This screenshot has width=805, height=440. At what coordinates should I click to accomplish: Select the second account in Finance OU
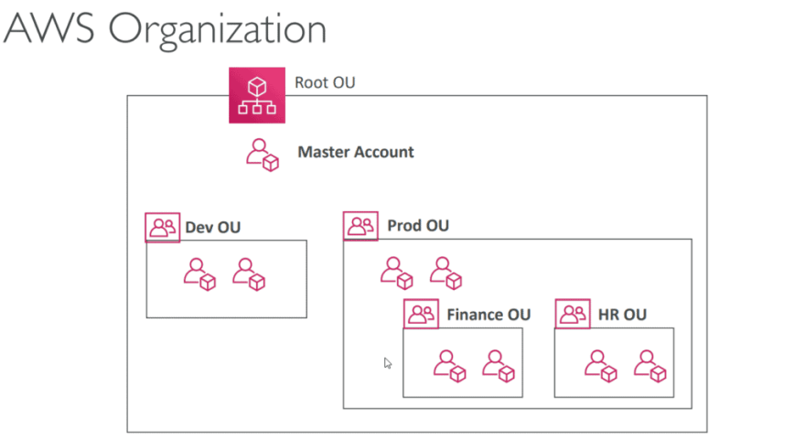[499, 366]
